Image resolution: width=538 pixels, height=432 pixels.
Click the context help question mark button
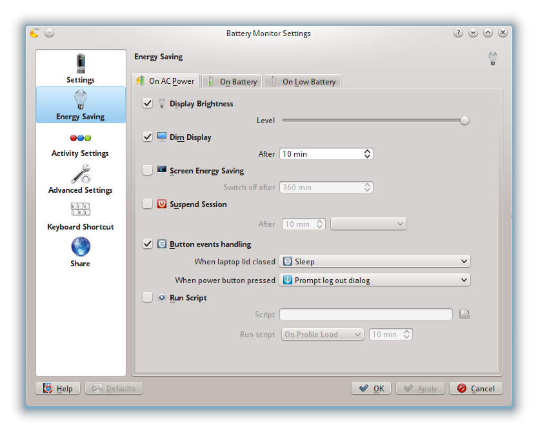tap(458, 33)
